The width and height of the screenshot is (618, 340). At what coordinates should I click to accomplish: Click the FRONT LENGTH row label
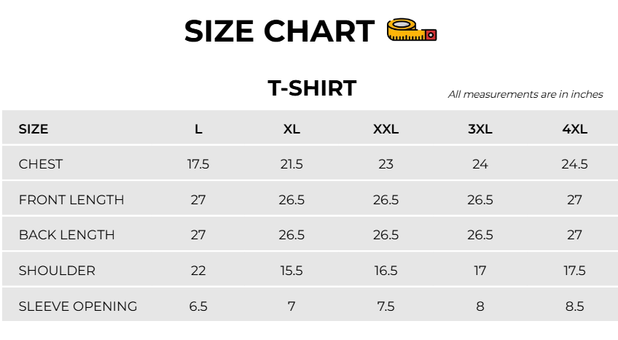coord(71,200)
